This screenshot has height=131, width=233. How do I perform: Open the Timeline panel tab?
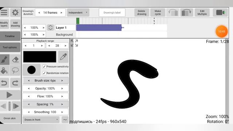coord(10,36)
